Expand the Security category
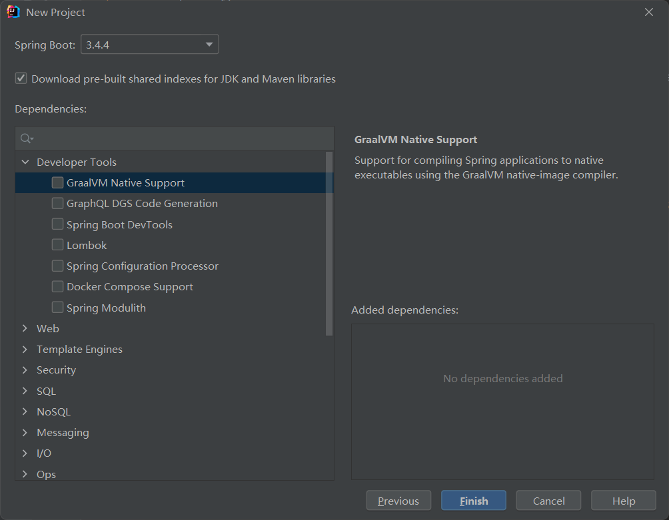 [x=25, y=370]
